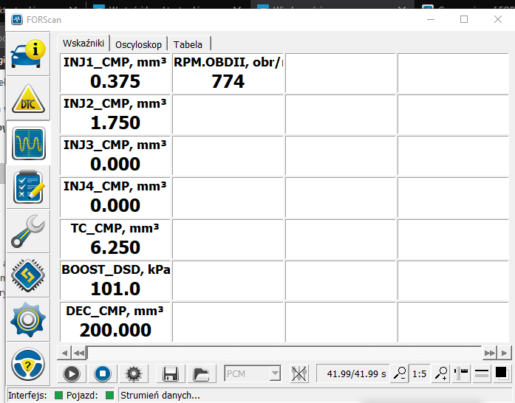Stop data logging with stop button
Image resolution: width=515 pixels, height=403 pixels.
click(x=103, y=373)
